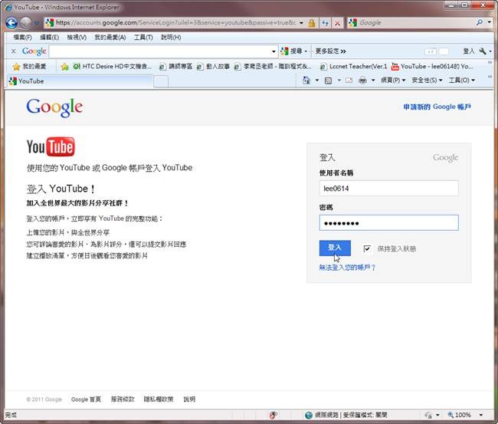Click the YouTube logo

51,147
